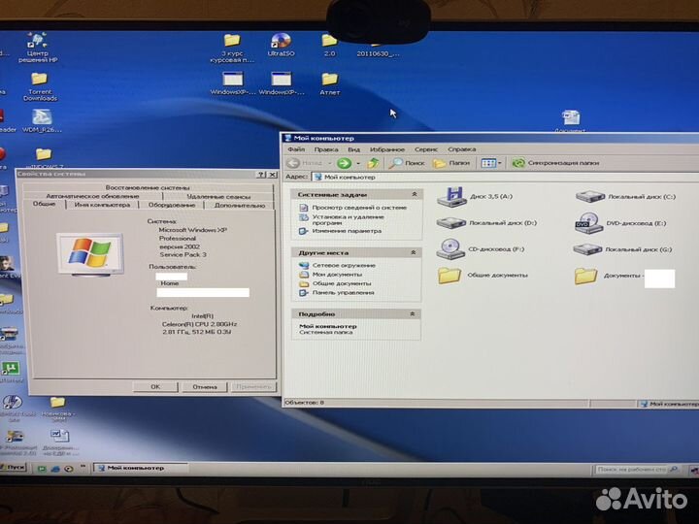Open Общие документы link in Other places
This screenshot has height=524, width=699.
(x=335, y=283)
